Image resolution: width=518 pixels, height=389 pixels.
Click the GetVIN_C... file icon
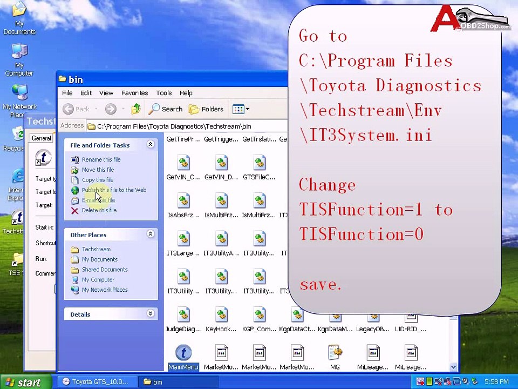(183, 163)
